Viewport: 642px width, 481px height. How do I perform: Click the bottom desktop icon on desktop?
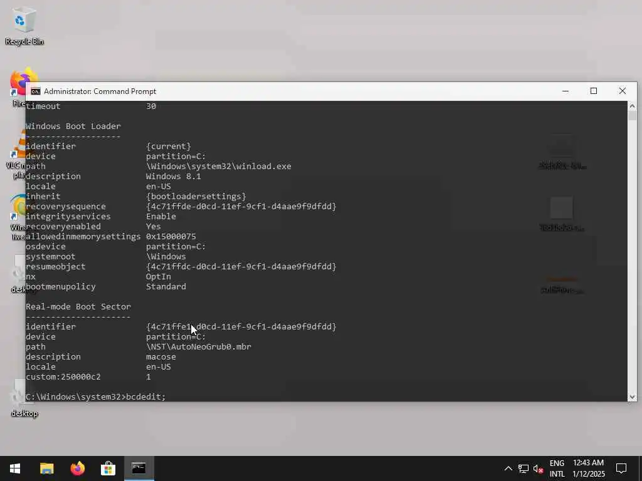click(24, 399)
